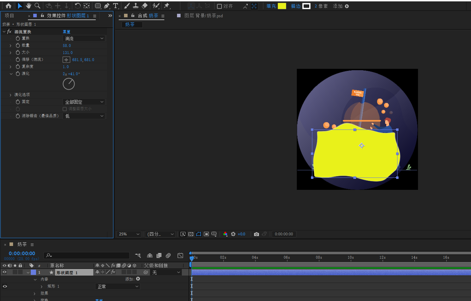Open the show channel RGB icon
The height and width of the screenshot is (301, 471).
[225, 234]
